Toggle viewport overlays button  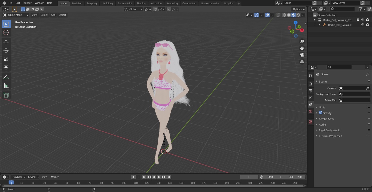267,15
